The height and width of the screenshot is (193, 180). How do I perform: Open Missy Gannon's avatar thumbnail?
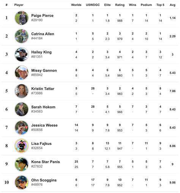pos(22,73)
